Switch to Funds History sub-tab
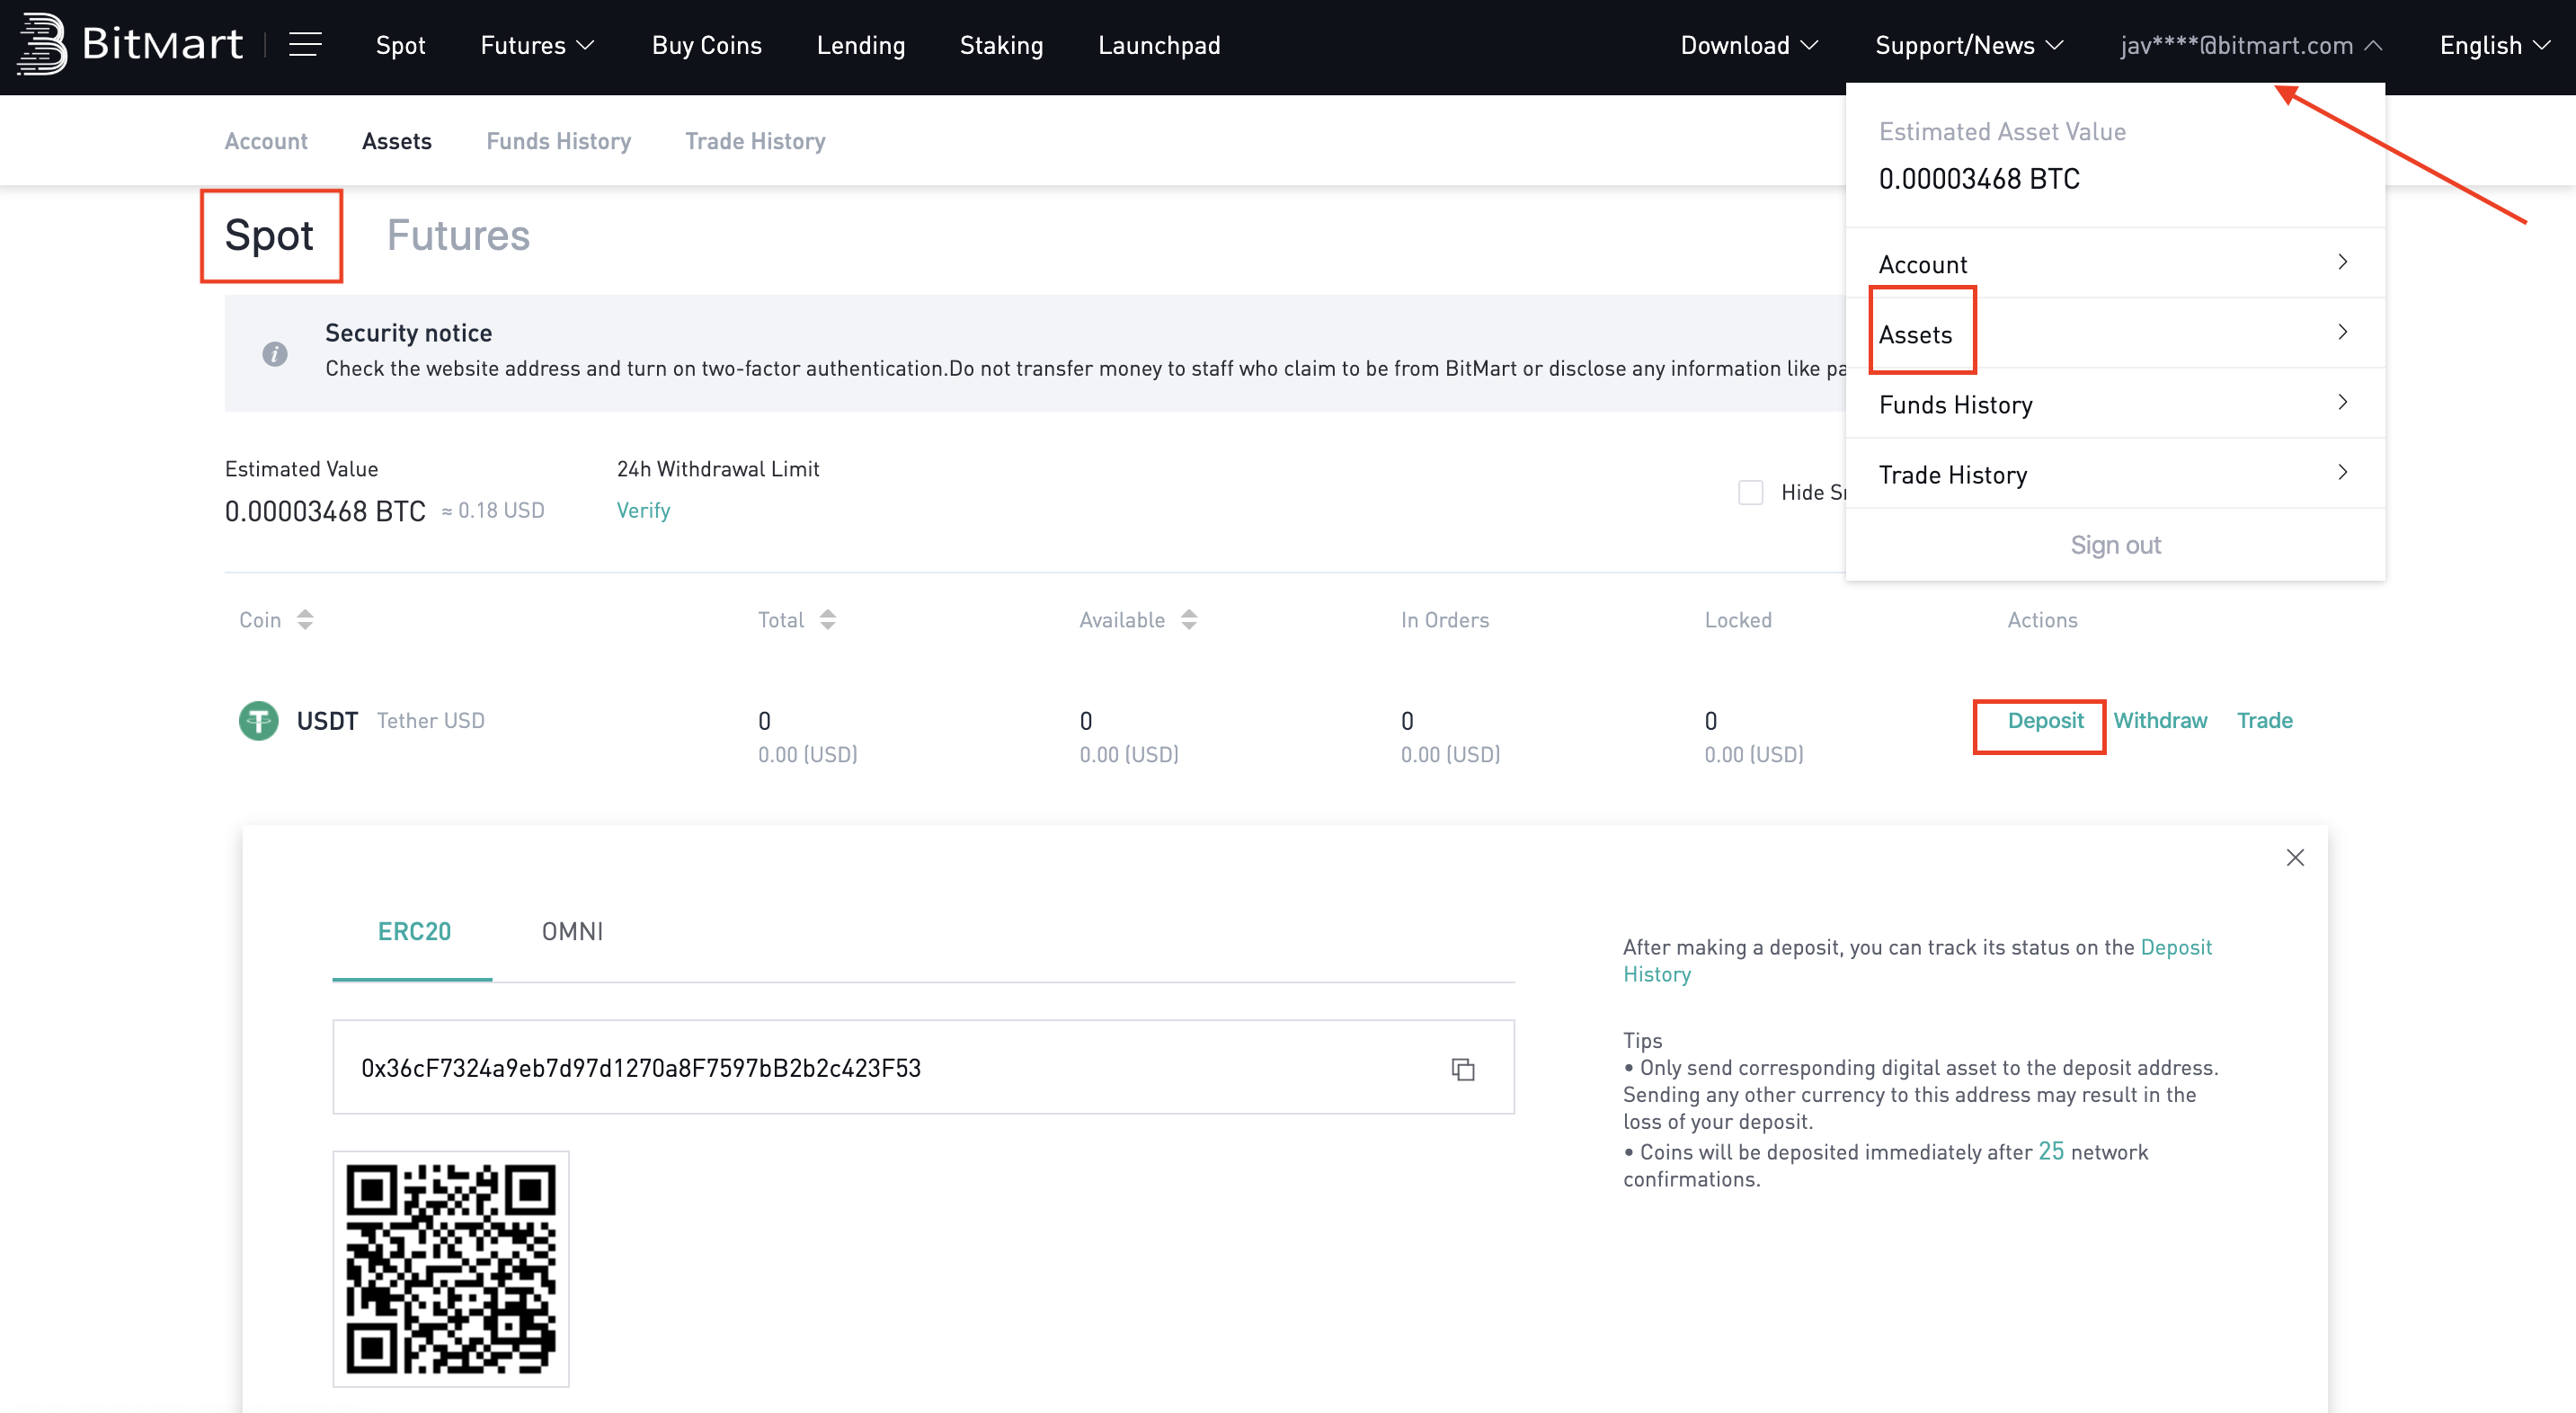Image resolution: width=2576 pixels, height=1413 pixels. pyautogui.click(x=558, y=141)
